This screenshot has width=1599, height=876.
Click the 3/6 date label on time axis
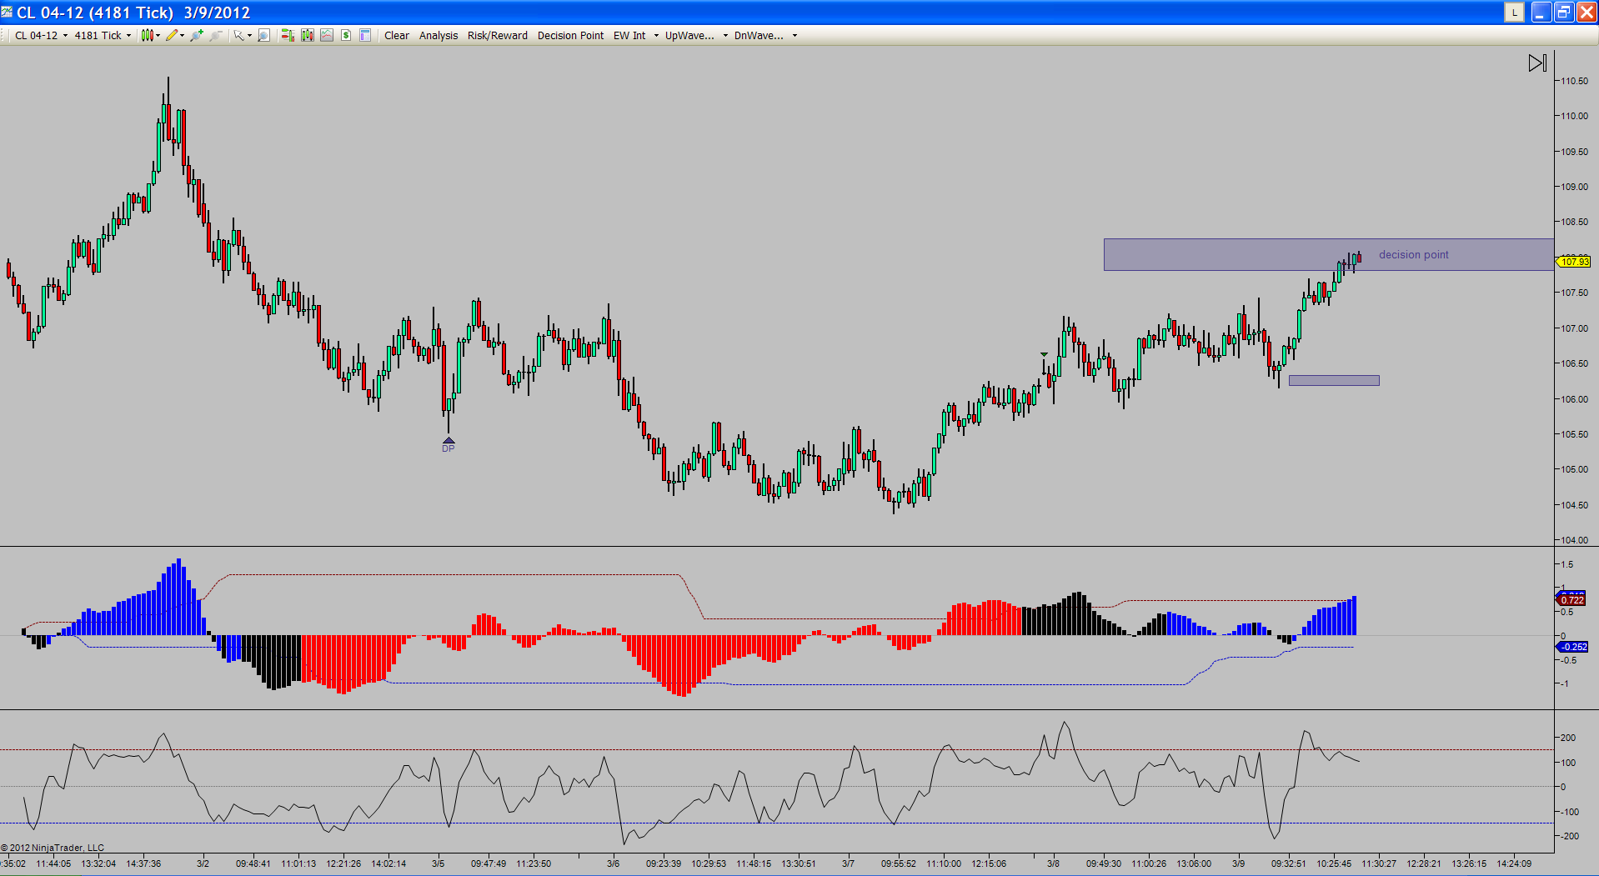click(613, 863)
